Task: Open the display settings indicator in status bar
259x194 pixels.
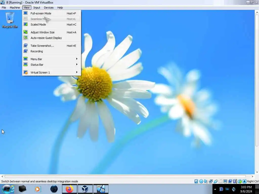Action: tap(225, 181)
